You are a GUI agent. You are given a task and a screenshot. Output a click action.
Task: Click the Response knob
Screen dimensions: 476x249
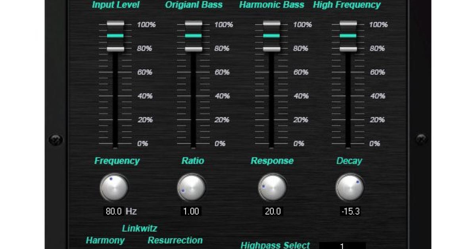273,188
